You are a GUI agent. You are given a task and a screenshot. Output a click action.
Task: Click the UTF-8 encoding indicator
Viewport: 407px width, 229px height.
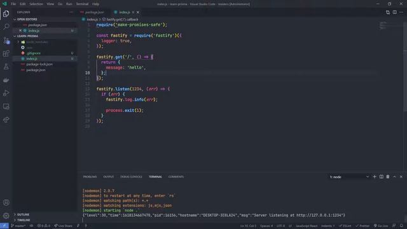[x=280, y=226]
